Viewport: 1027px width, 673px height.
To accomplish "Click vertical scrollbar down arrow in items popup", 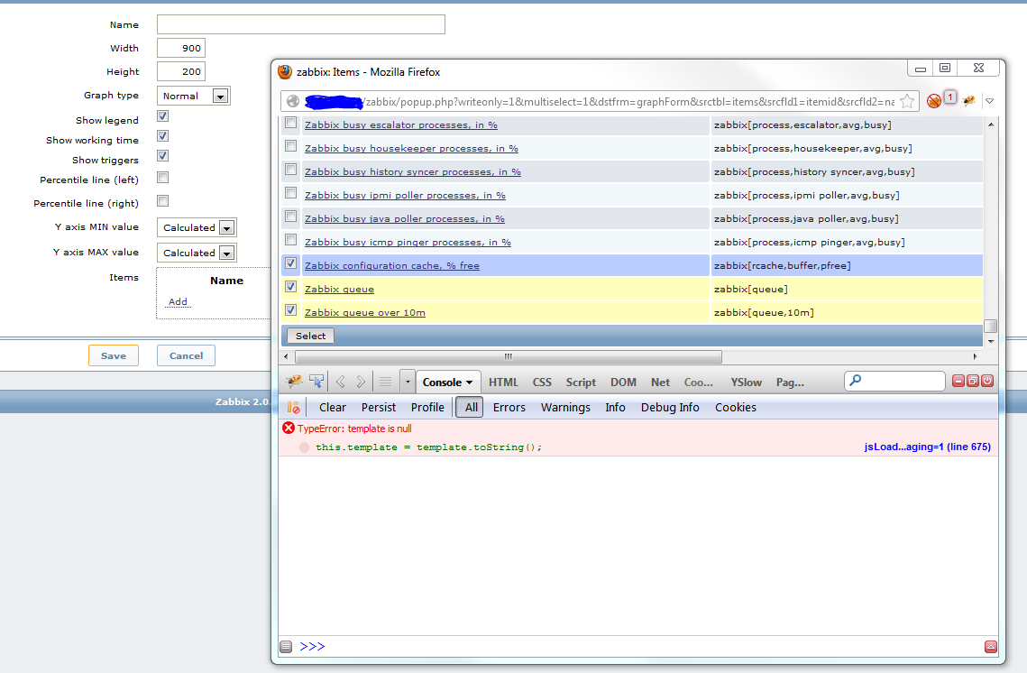I will coord(991,341).
